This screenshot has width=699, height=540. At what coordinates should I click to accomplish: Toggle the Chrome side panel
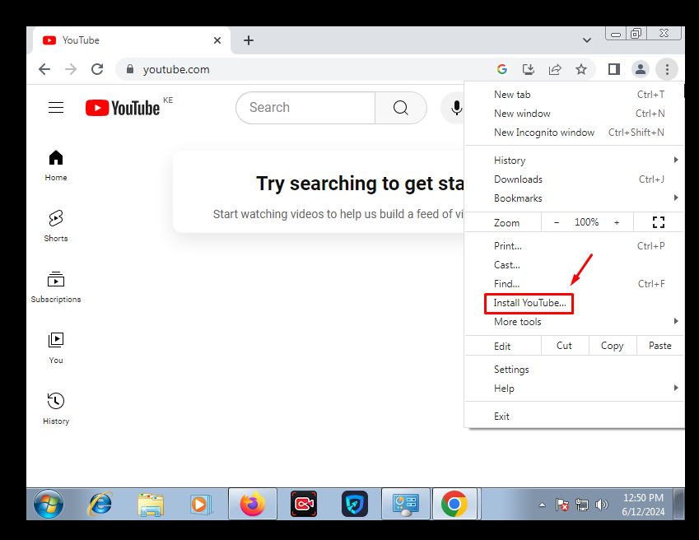pyautogui.click(x=614, y=69)
